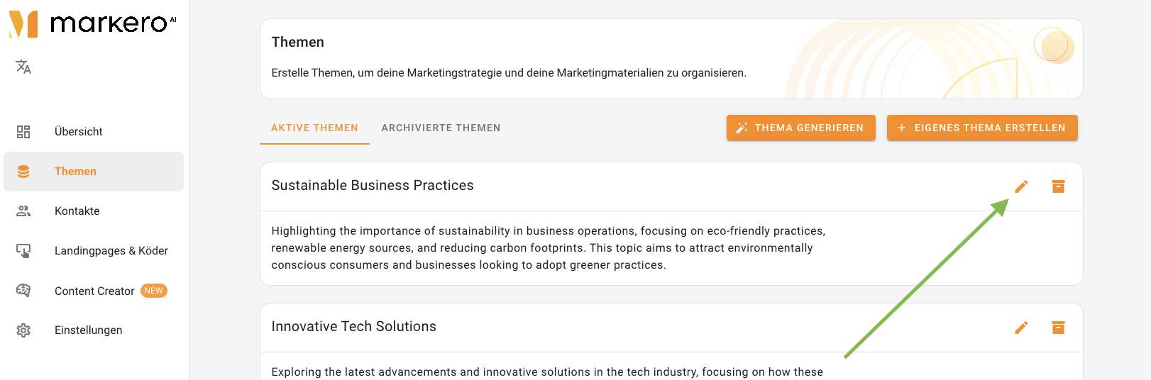Click the Übersicht dashboard icon

click(23, 132)
